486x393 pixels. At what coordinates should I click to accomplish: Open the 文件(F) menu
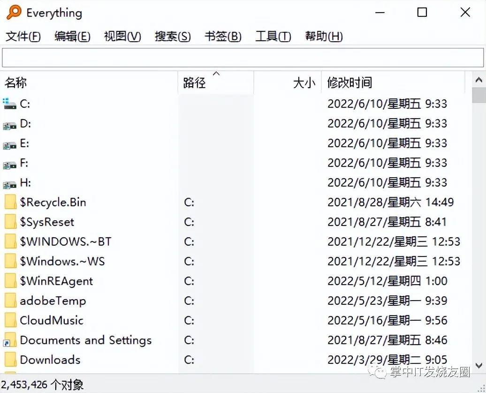click(23, 36)
